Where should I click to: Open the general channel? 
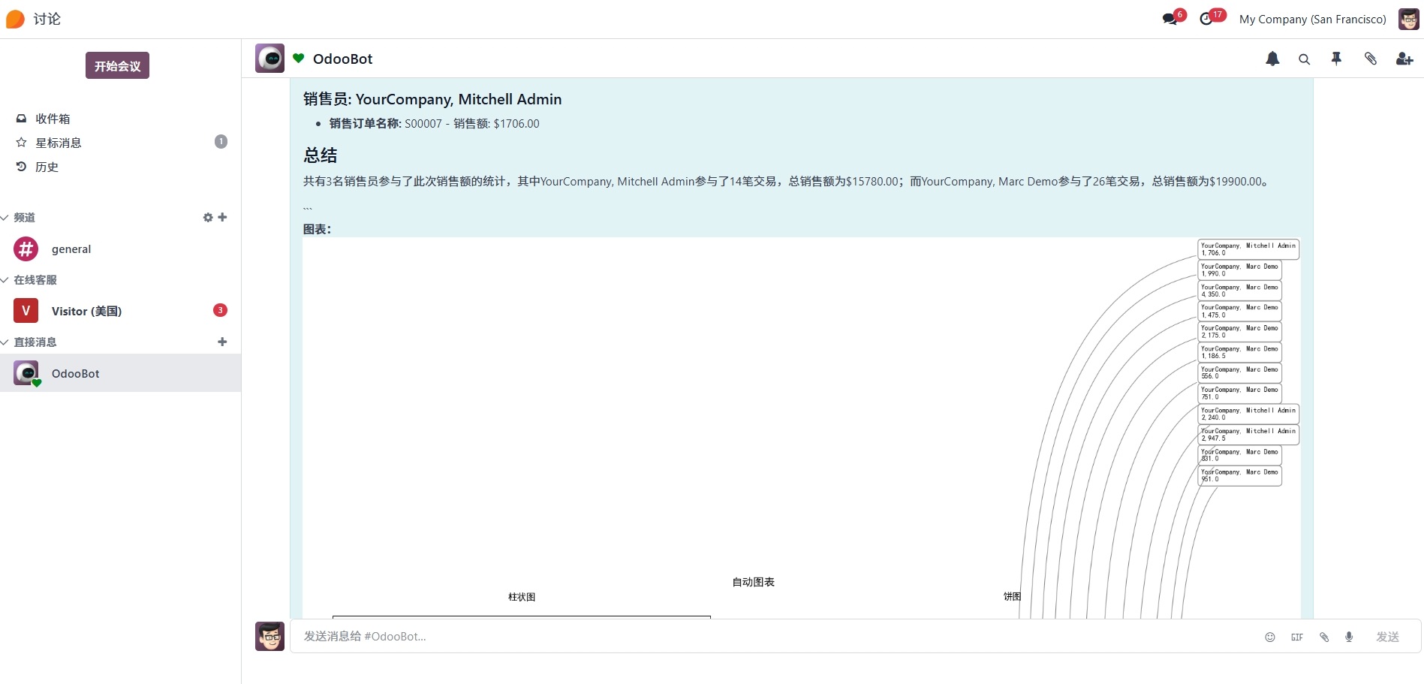[71, 249]
